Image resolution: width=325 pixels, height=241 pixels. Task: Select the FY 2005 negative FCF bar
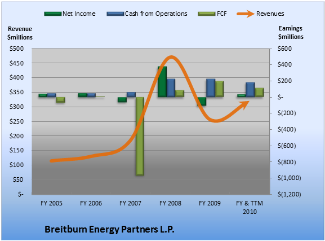tap(61, 100)
